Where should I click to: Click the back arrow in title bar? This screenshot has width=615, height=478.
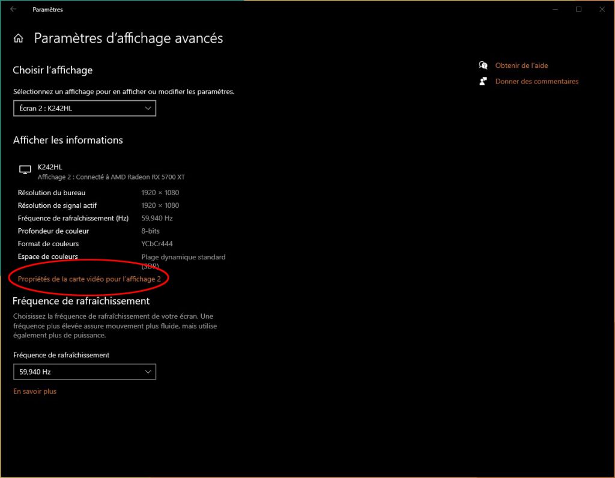pos(13,10)
